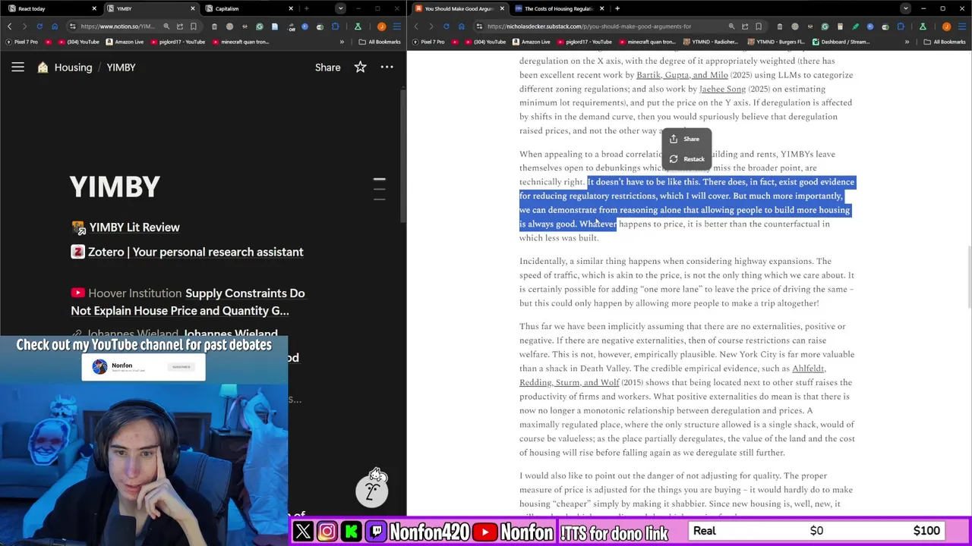Click the YIMBY Lit Review page icon
Image resolution: width=972 pixels, height=546 pixels.
coord(77,227)
